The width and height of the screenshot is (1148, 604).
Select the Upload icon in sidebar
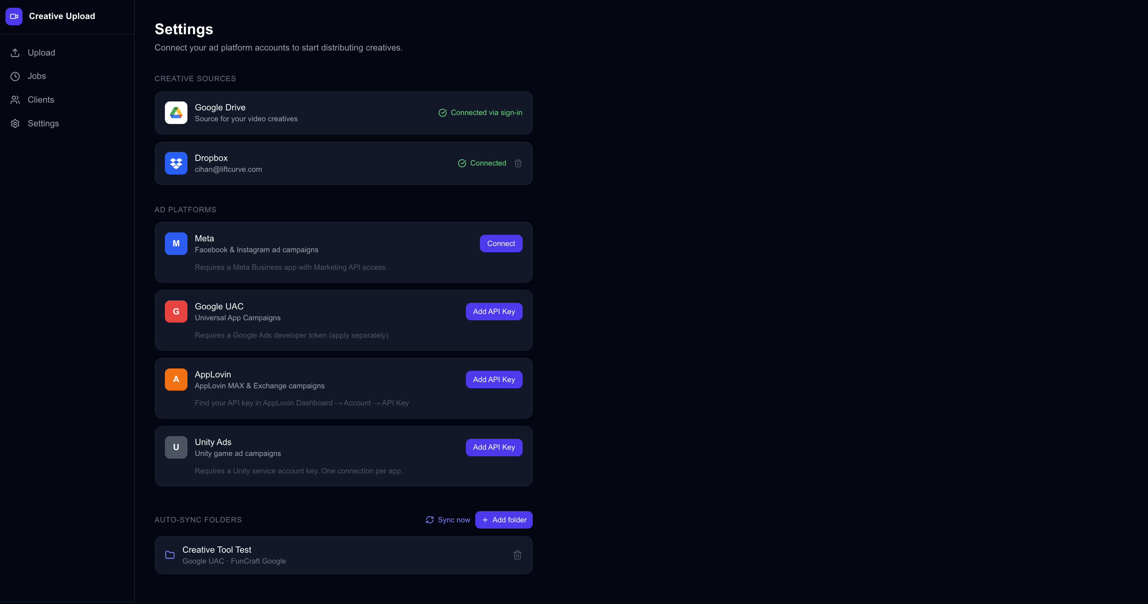[15, 52]
